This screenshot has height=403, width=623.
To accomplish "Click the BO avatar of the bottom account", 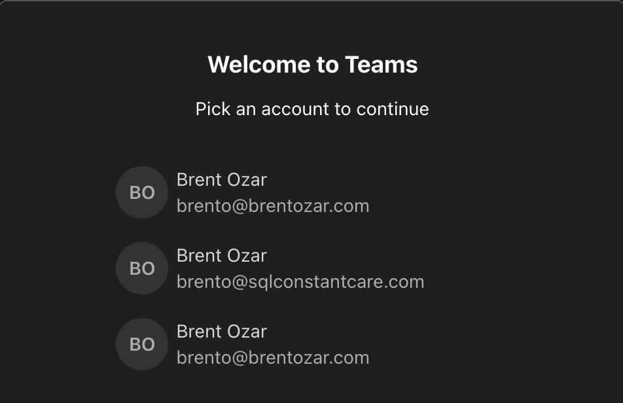I will point(142,344).
